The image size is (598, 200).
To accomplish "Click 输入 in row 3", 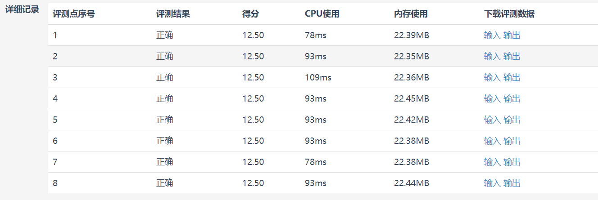I will pyautogui.click(x=492, y=77).
